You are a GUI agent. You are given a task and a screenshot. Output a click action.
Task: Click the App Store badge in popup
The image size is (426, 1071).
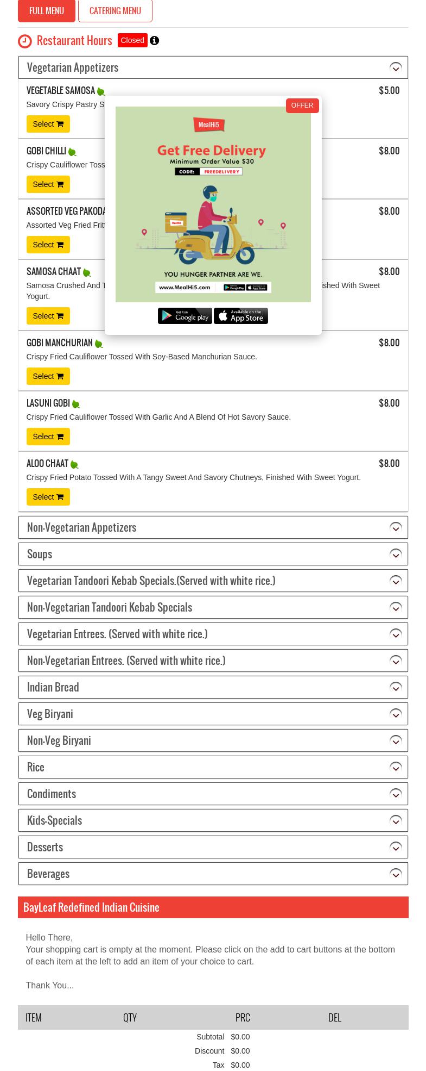pyautogui.click(x=241, y=316)
